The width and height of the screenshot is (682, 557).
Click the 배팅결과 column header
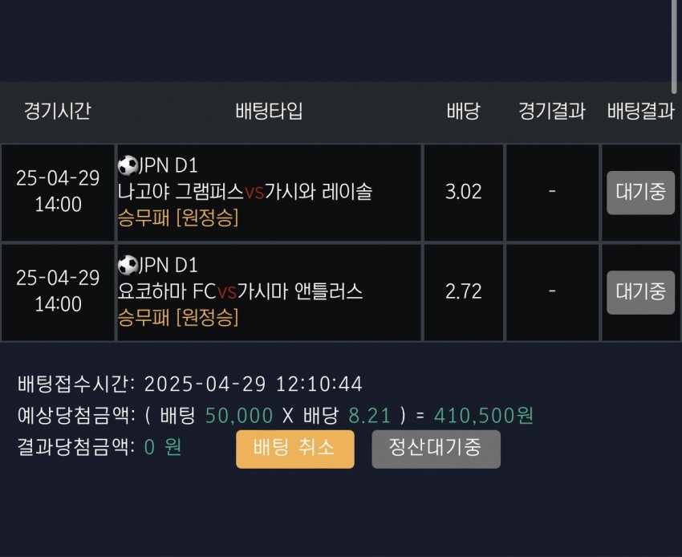640,112
